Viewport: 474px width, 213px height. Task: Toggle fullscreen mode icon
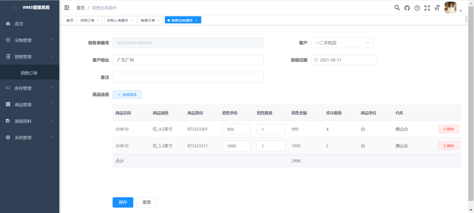427,8
